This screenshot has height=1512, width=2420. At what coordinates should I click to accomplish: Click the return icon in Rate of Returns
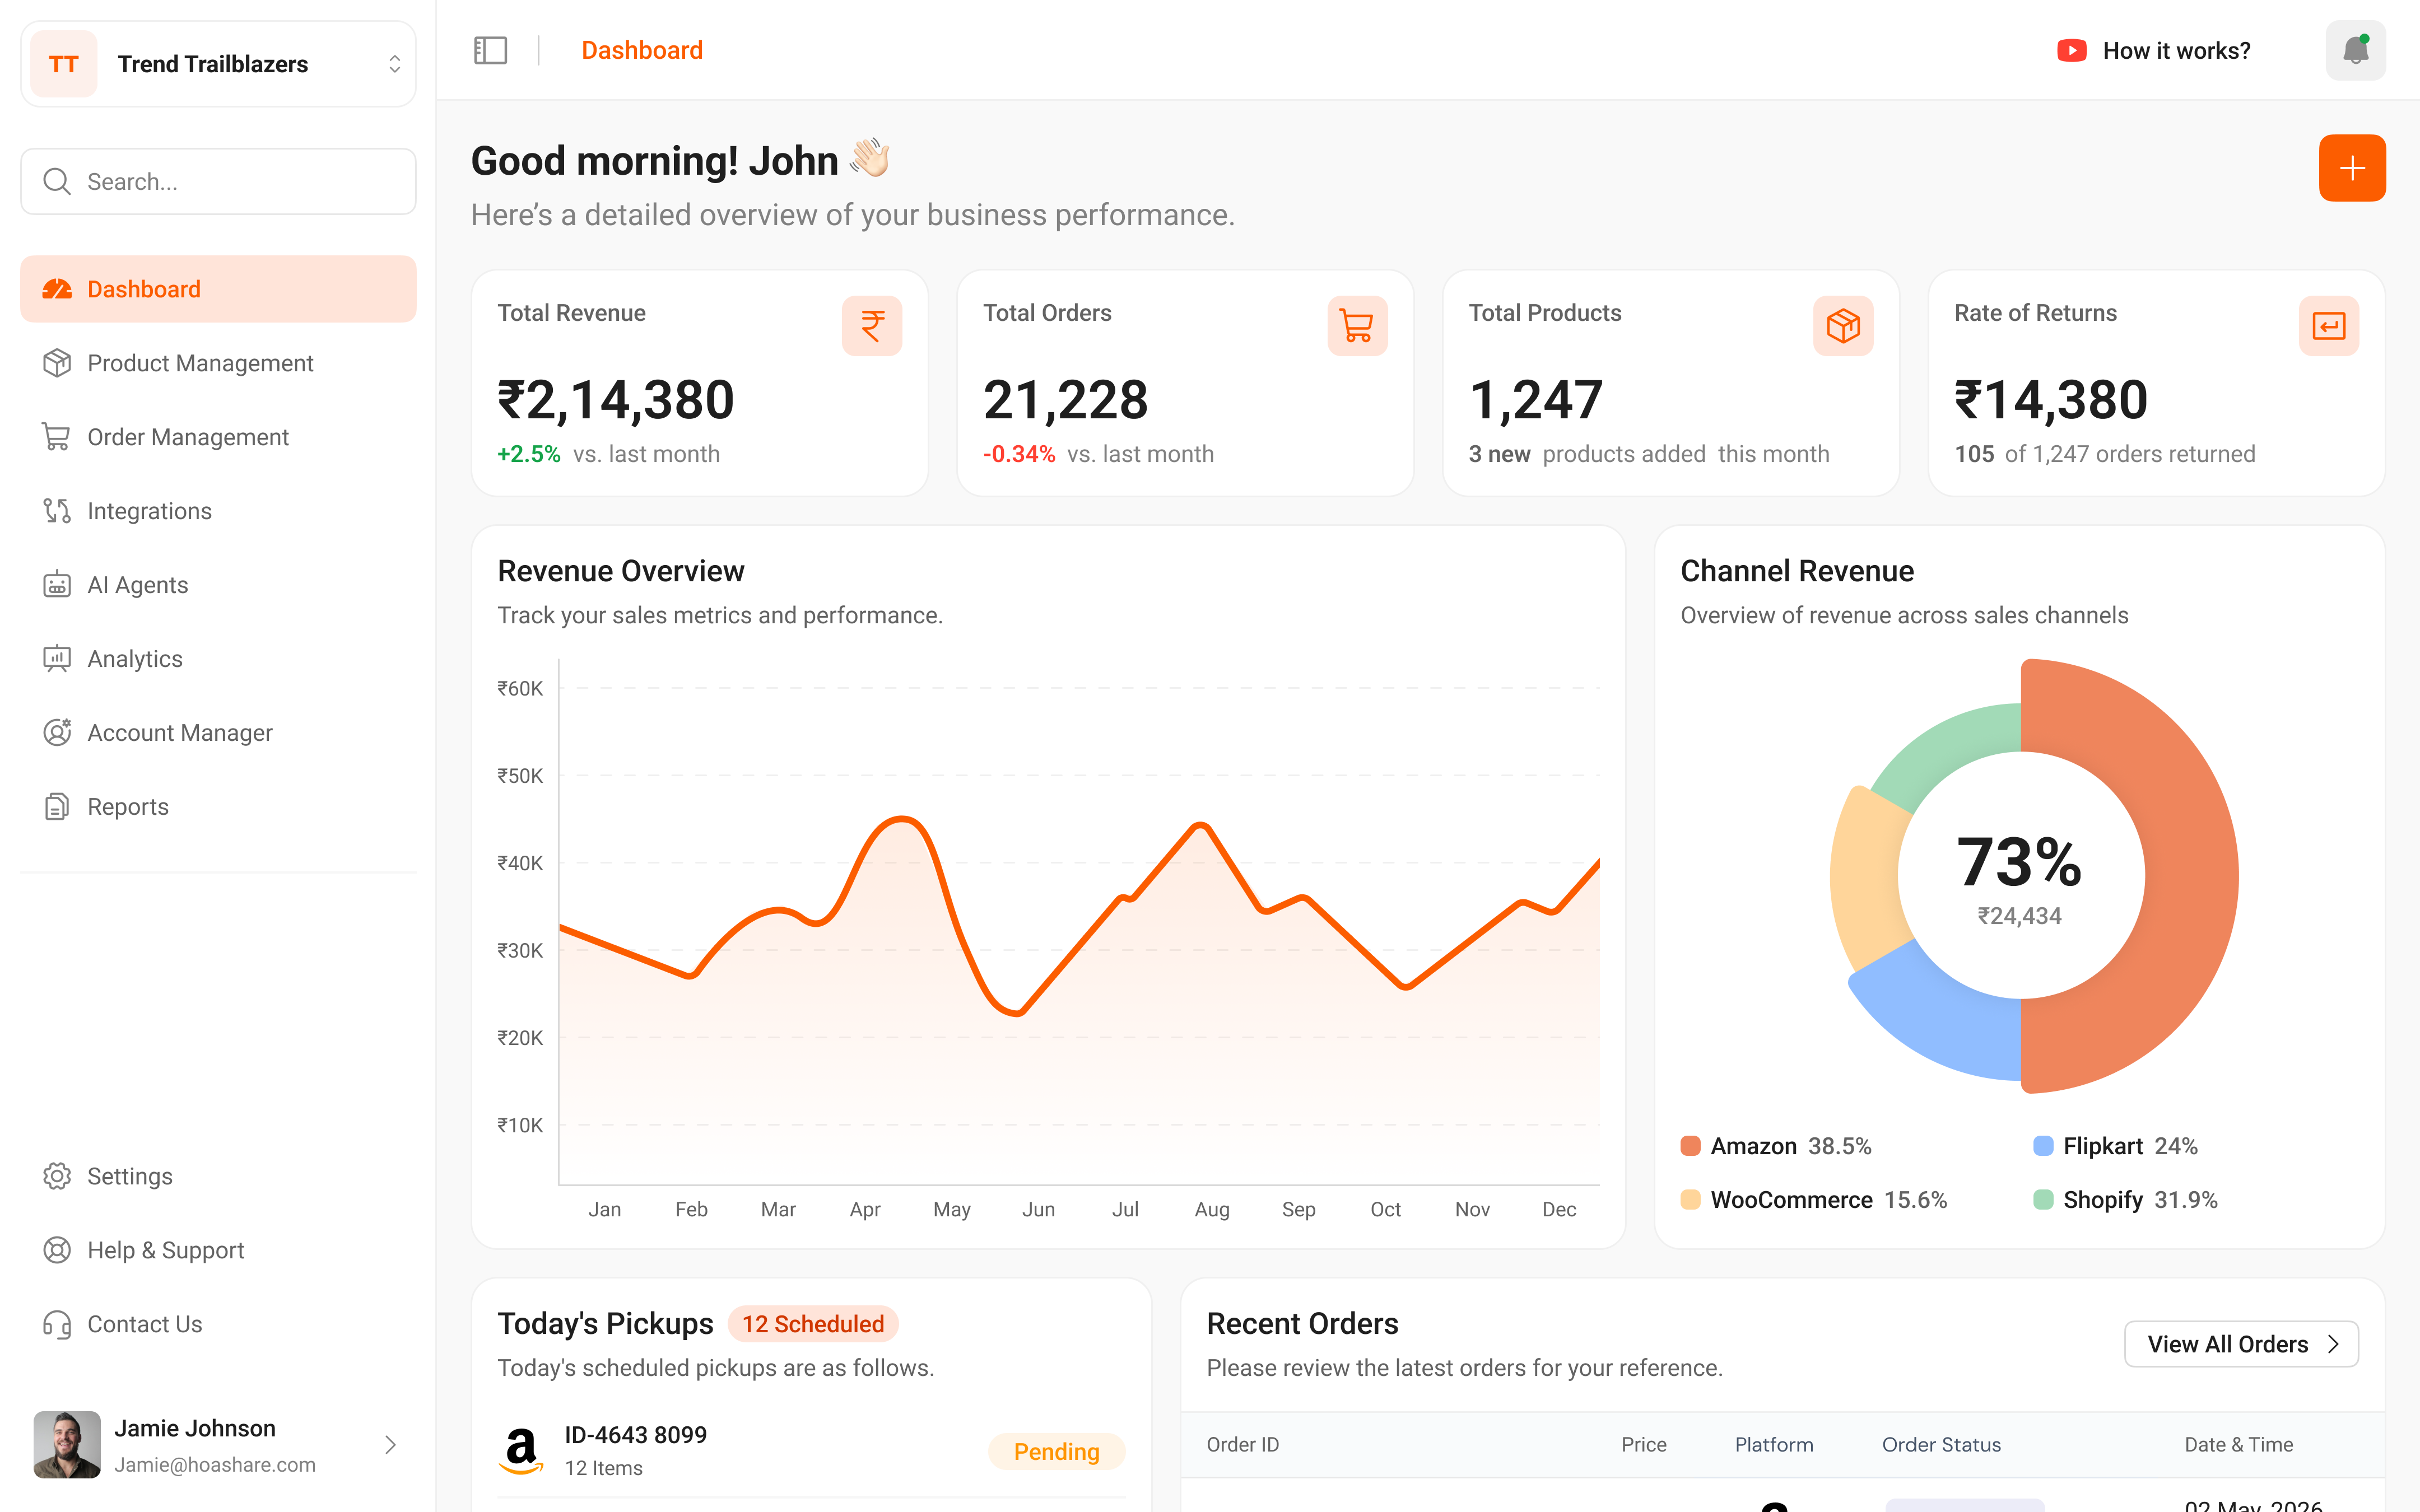pos(2329,326)
